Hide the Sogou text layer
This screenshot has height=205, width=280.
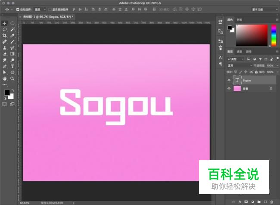click(229, 80)
